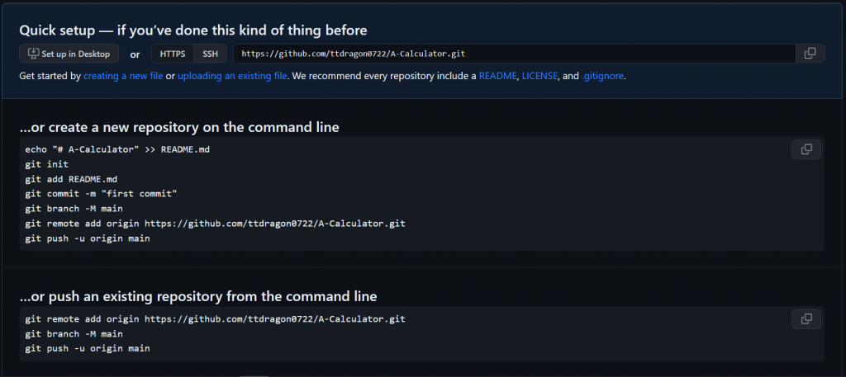Select the HTTPS protocol option
Screen dimensions: 846x377
coord(173,54)
